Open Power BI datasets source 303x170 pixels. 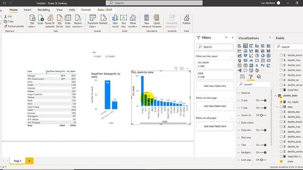pos(50,21)
